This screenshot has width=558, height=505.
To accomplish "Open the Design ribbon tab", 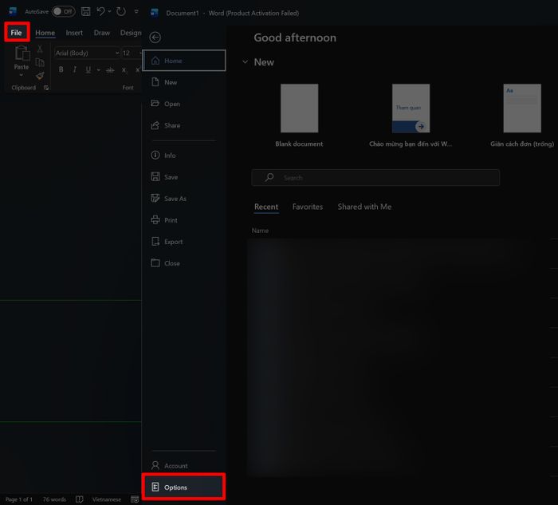I will click(x=131, y=33).
